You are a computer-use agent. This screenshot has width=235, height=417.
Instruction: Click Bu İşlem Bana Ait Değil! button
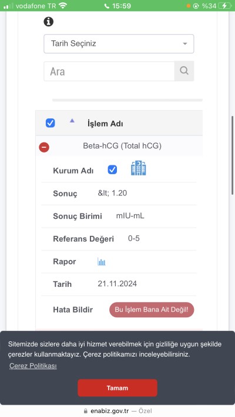[x=152, y=310]
